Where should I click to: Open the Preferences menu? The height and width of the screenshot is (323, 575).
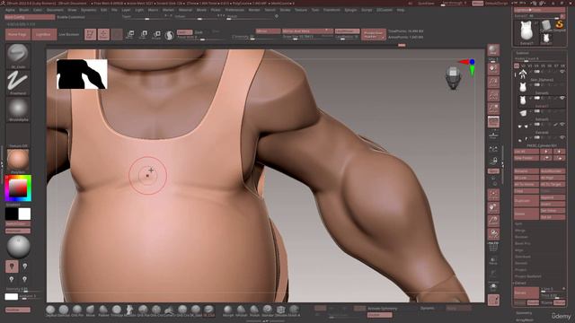(234, 10)
